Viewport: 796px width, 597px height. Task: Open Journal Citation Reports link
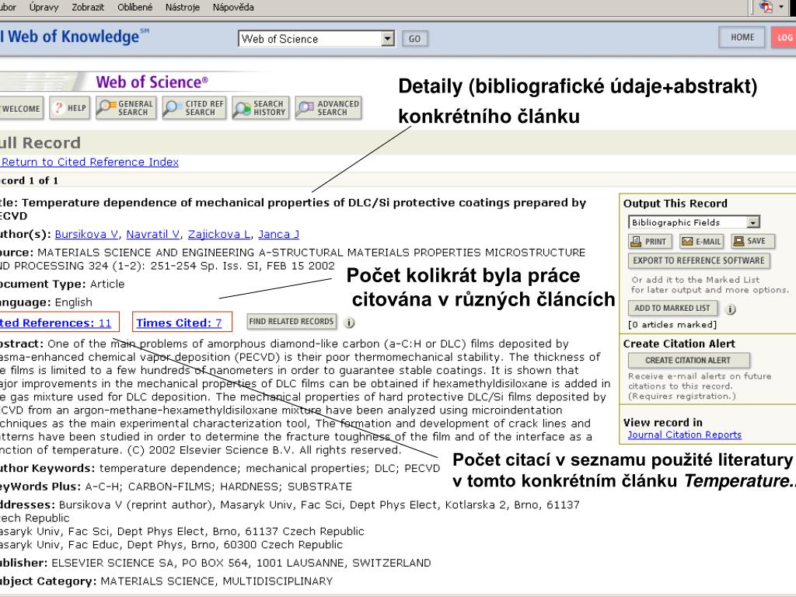684,435
